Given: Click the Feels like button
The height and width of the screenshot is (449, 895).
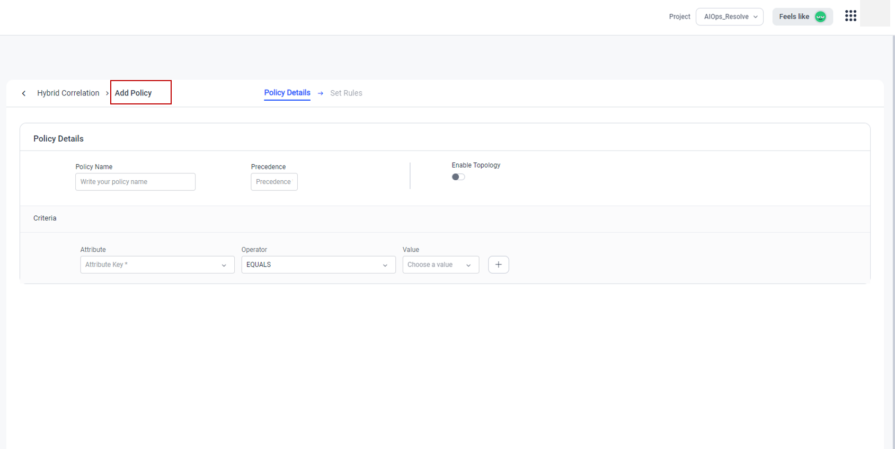Looking at the screenshot, I should click(x=794, y=16).
